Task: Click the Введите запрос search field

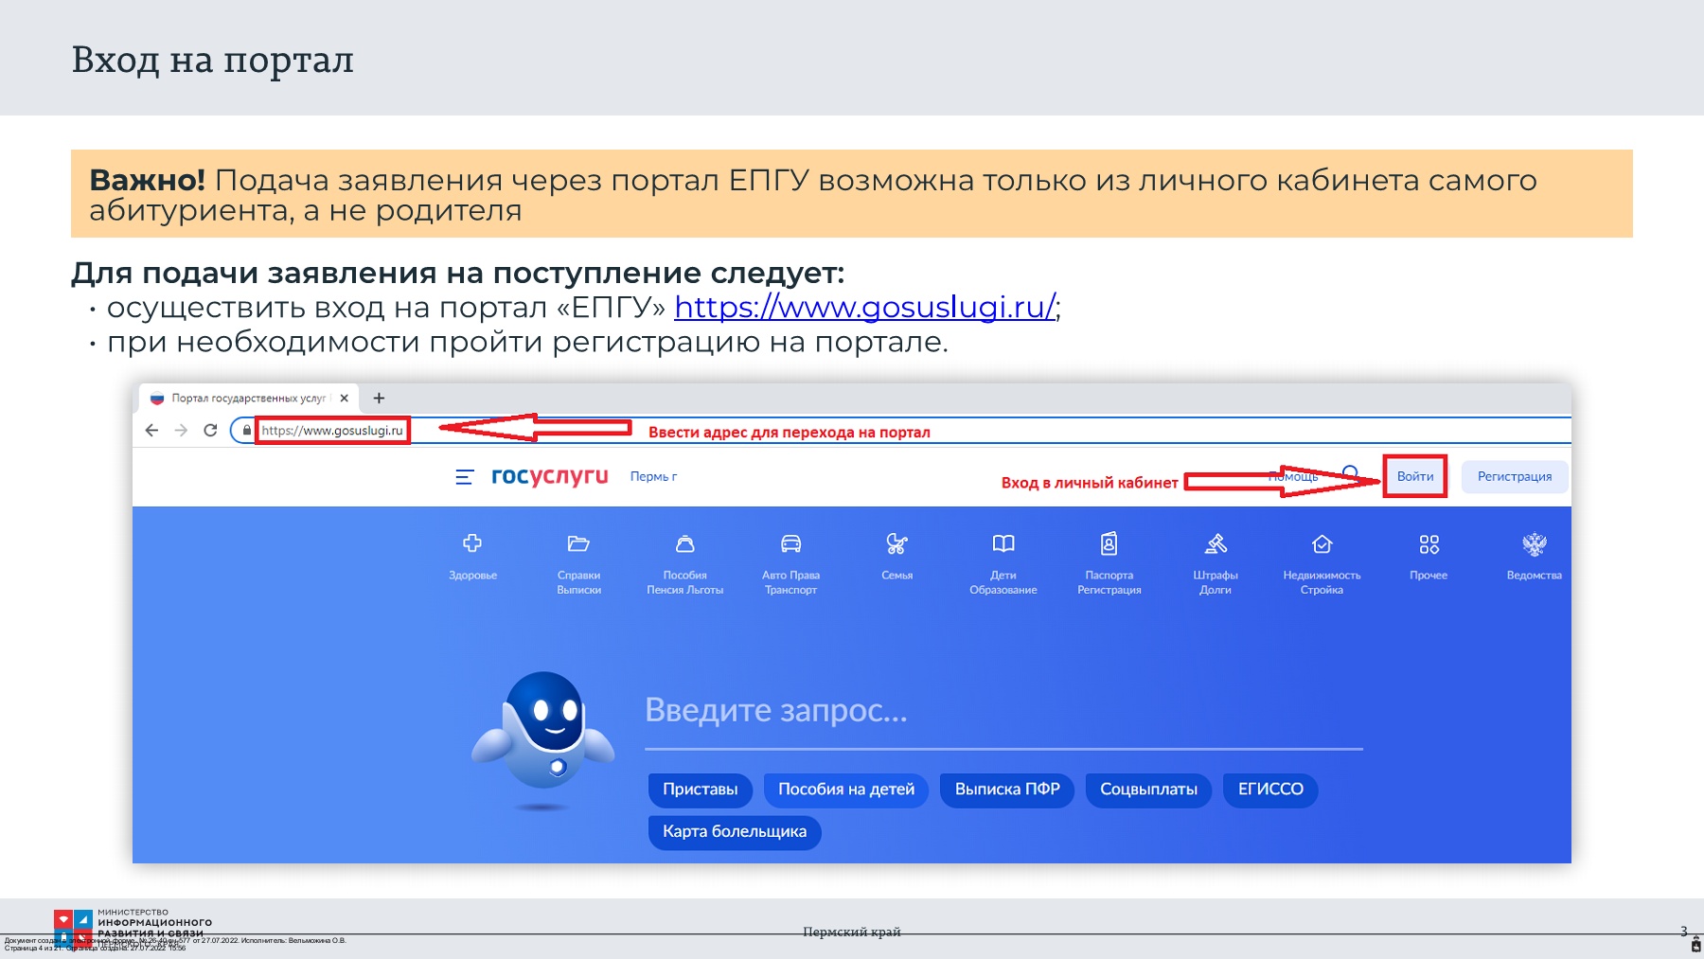Action: pyautogui.click(x=1003, y=711)
